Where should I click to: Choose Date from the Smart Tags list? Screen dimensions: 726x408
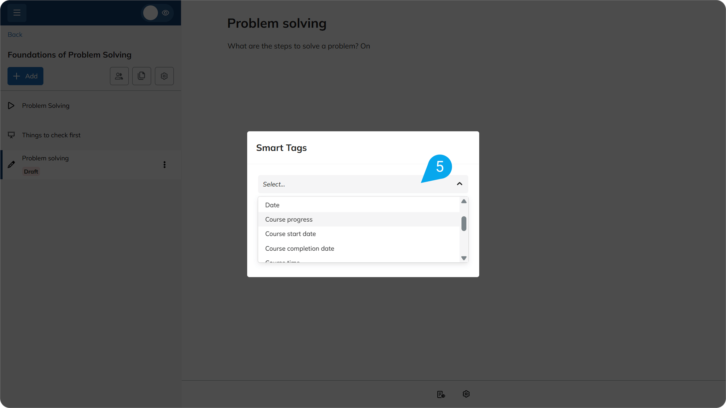[x=272, y=205]
